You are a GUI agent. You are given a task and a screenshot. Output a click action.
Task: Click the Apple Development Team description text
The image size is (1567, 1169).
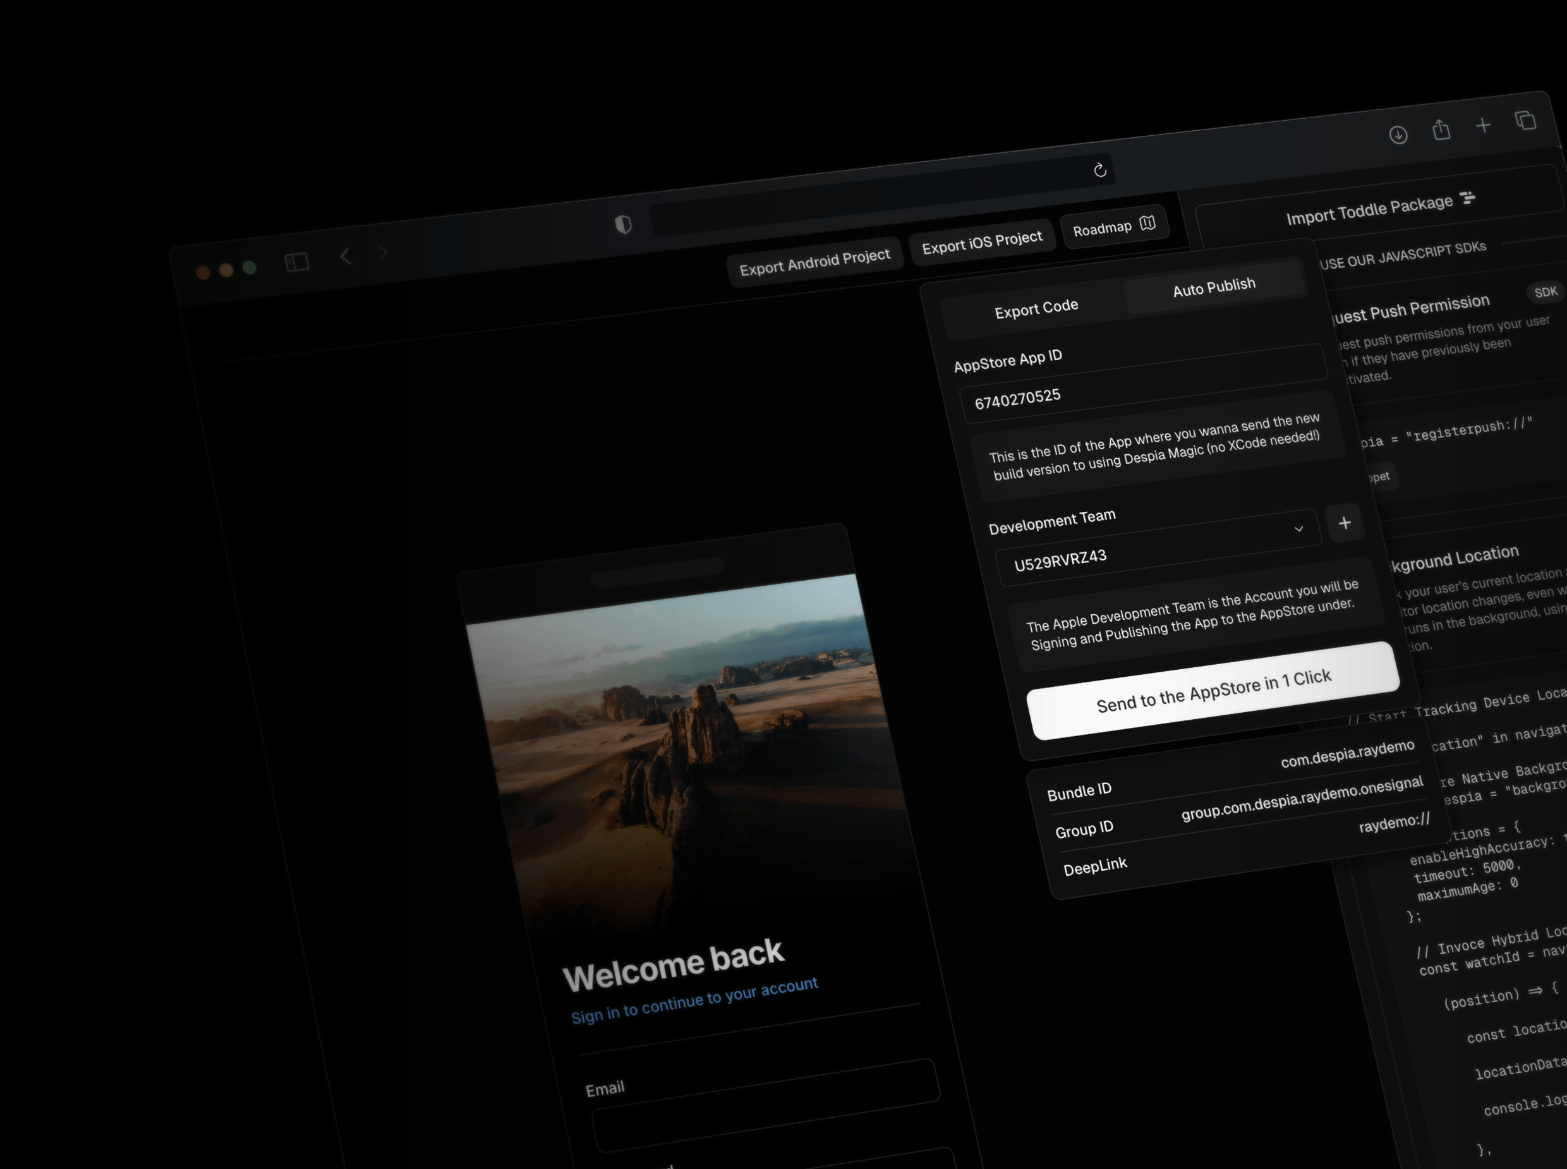(x=1193, y=614)
